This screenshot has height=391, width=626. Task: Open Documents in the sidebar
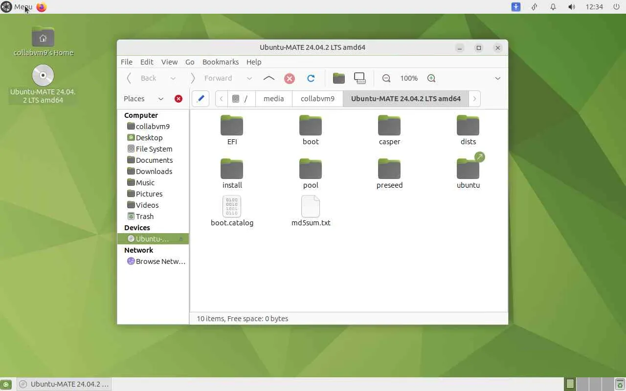pos(153,160)
